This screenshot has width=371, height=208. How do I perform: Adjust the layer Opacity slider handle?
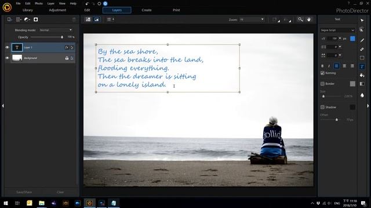tap(62, 37)
